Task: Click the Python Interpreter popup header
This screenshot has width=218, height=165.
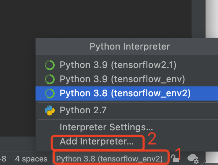Action: 130,46
